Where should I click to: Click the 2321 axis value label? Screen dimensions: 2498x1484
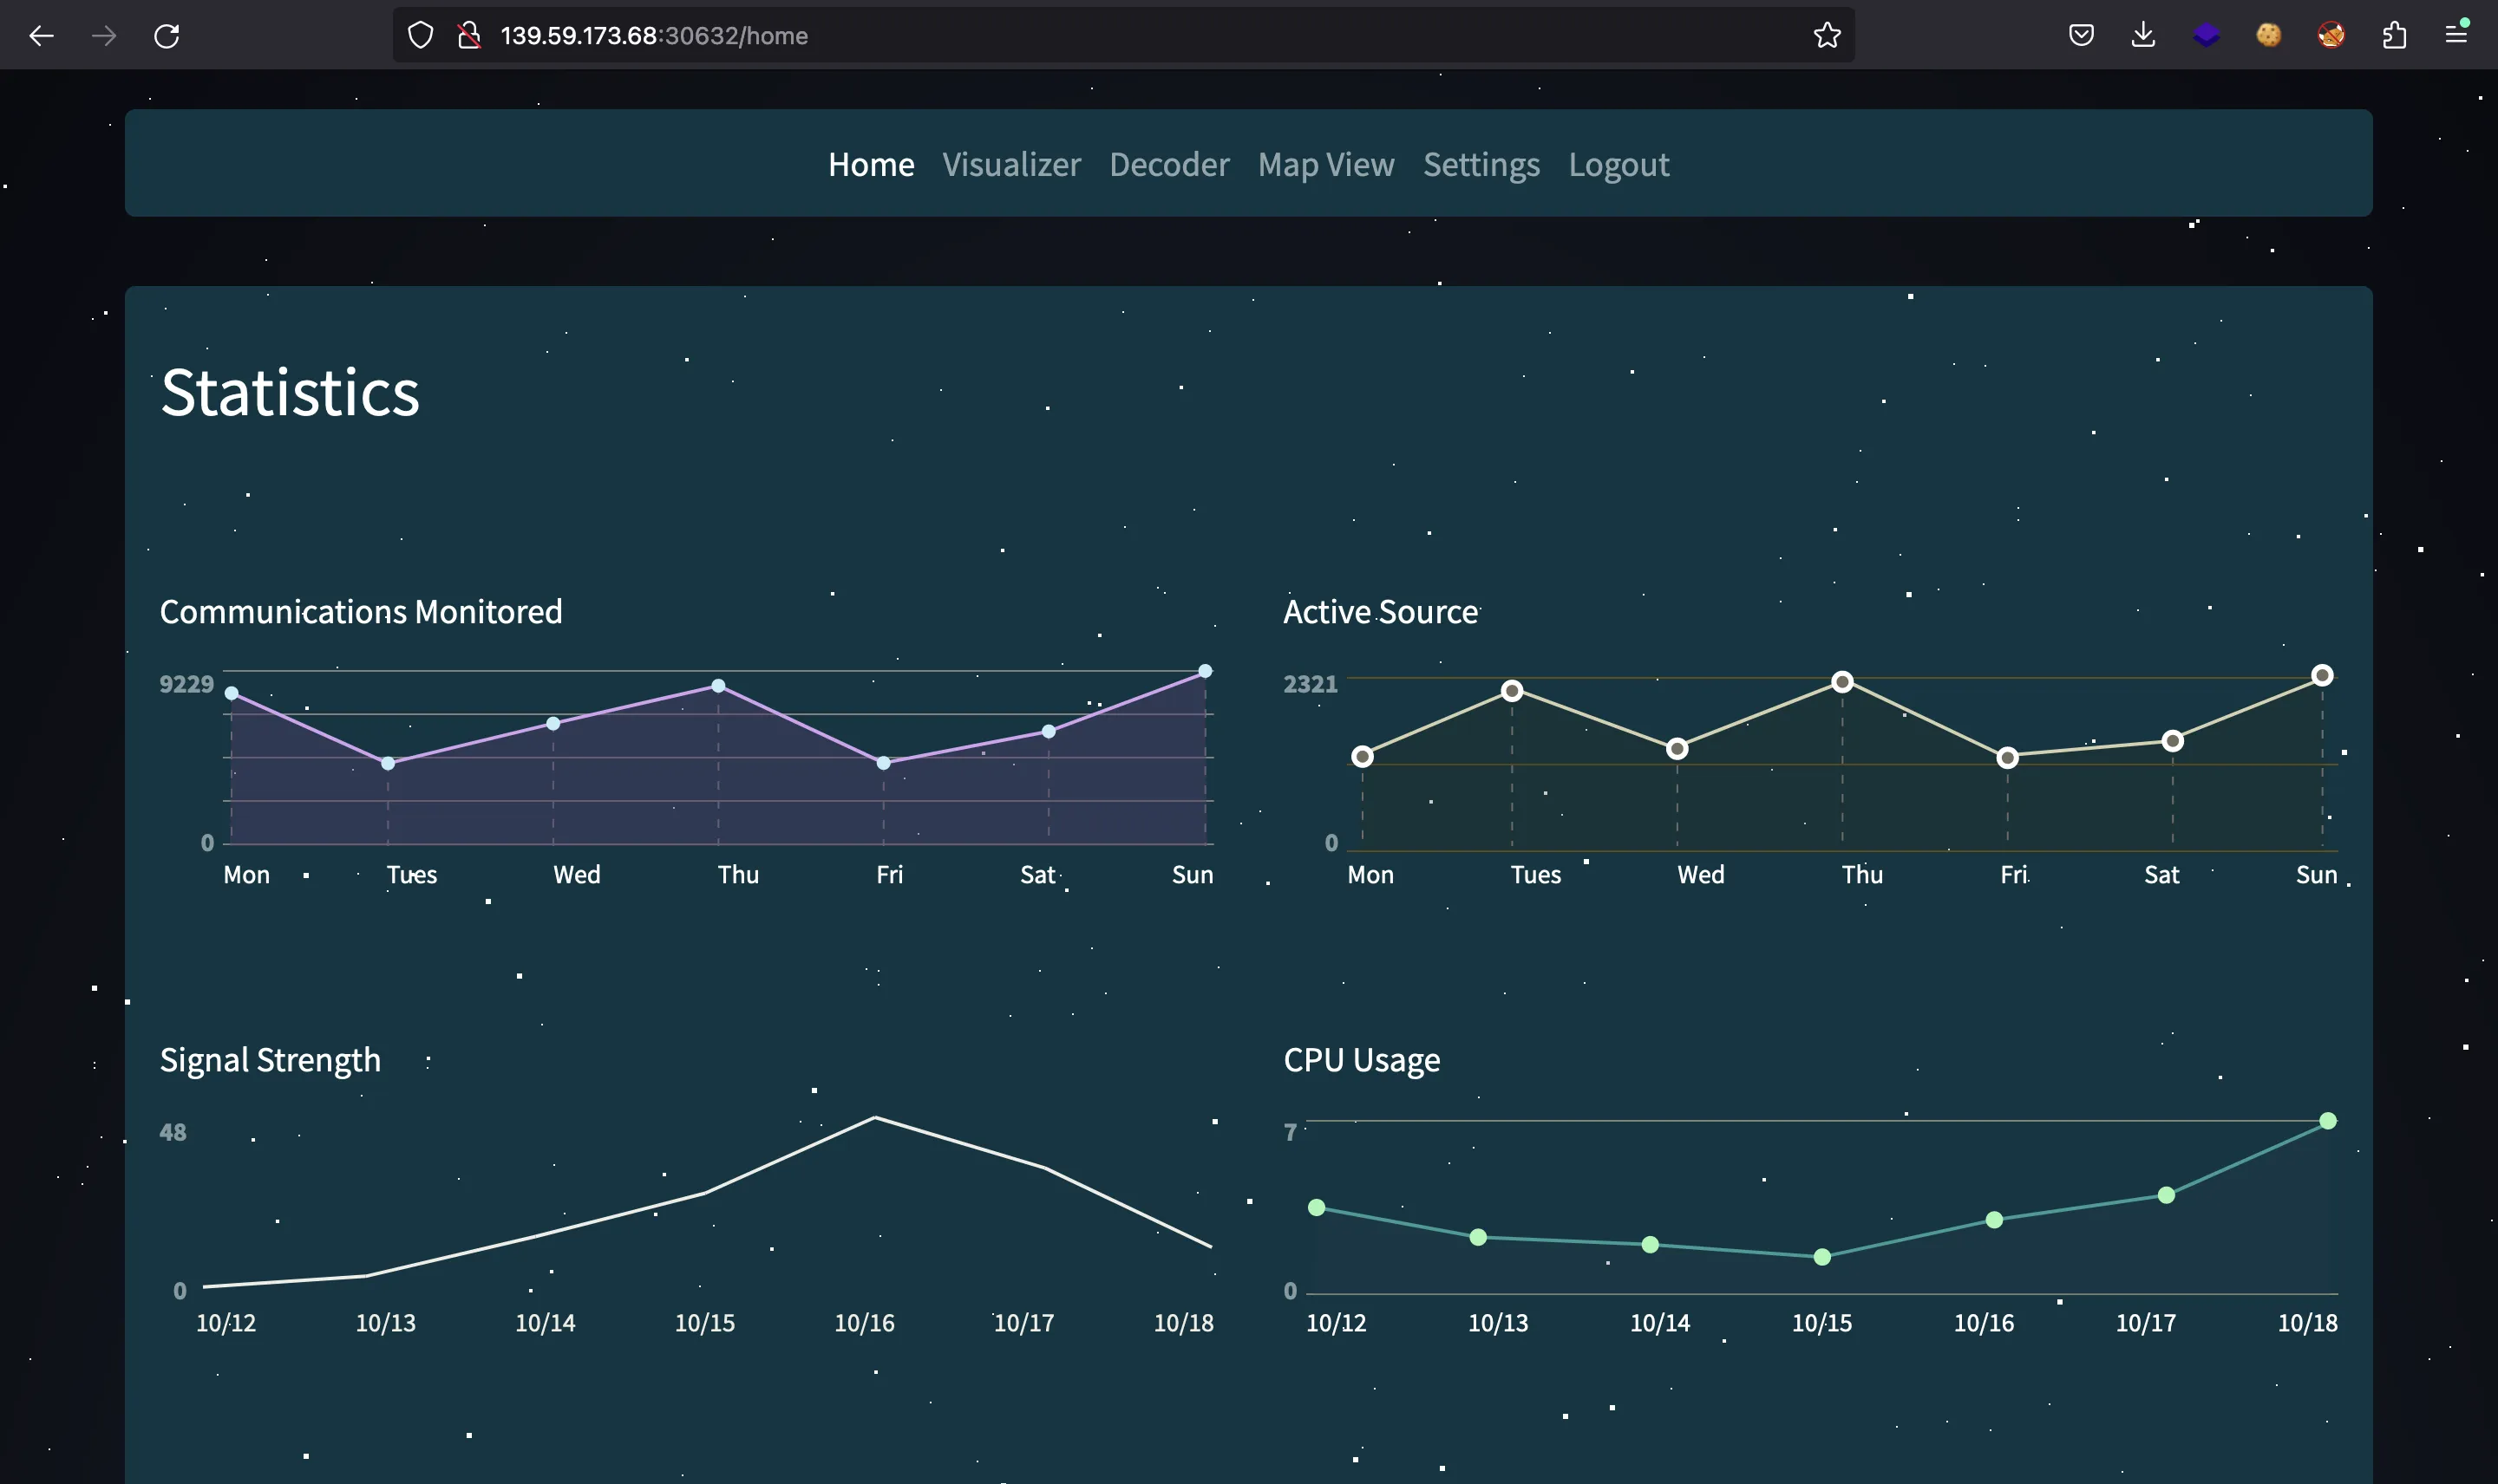[x=1311, y=684]
